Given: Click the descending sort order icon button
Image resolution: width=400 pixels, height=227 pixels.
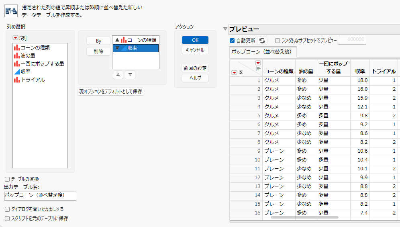Looking at the screenshot, I should (x=130, y=75).
